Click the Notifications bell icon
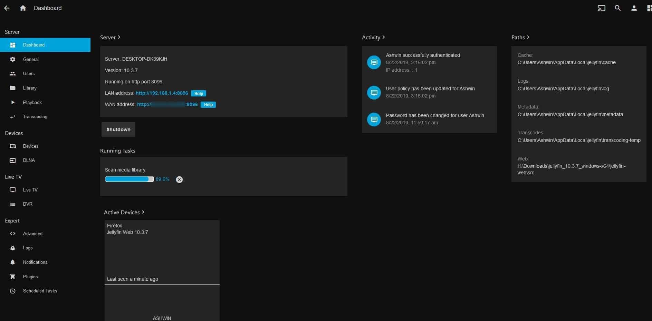The image size is (652, 321). coord(13,262)
